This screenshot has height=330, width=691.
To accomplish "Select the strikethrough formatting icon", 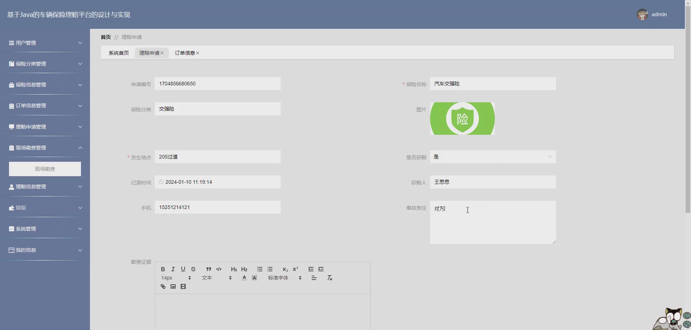I will point(193,269).
